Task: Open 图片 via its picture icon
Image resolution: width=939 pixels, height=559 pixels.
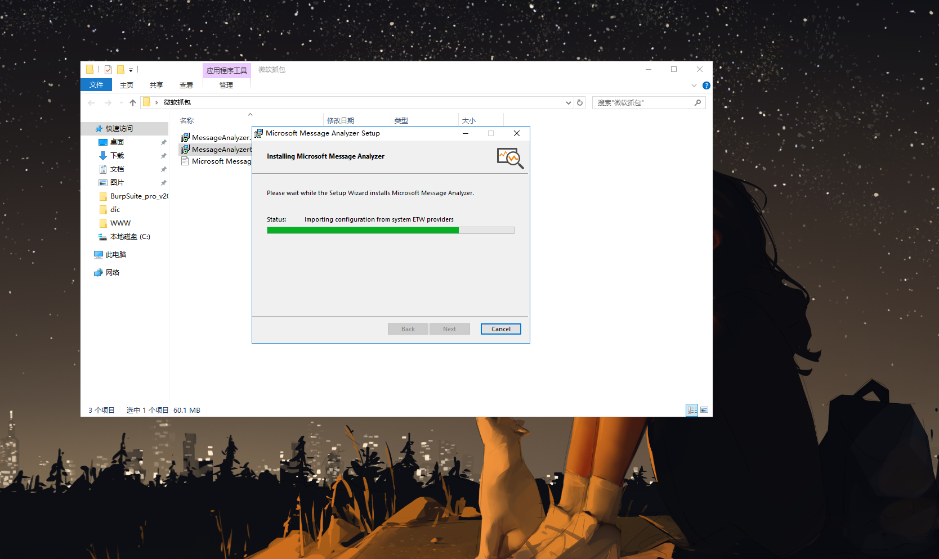Action: click(103, 183)
